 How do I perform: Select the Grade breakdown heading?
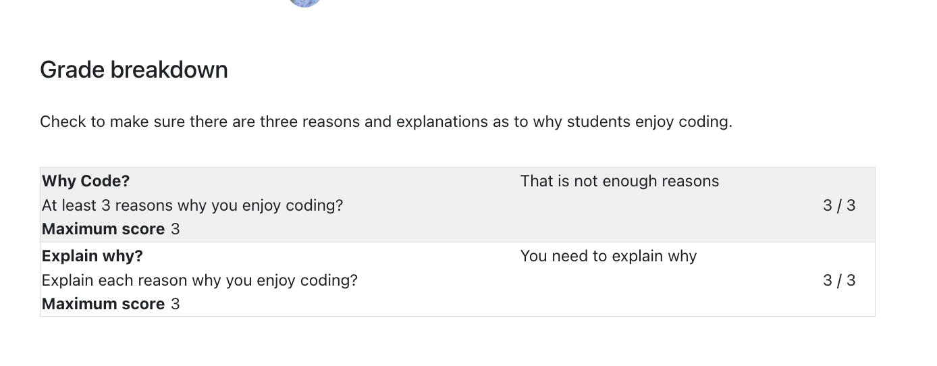point(134,70)
